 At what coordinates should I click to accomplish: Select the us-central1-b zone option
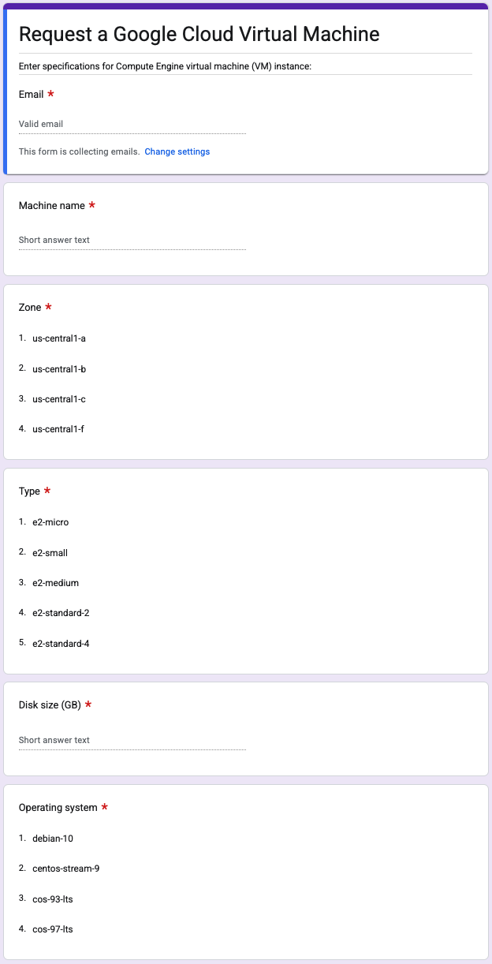pos(58,368)
